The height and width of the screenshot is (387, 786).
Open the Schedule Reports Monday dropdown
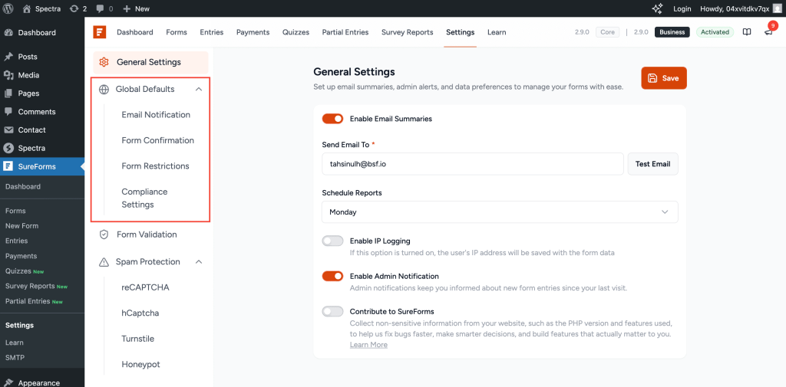tap(500, 212)
